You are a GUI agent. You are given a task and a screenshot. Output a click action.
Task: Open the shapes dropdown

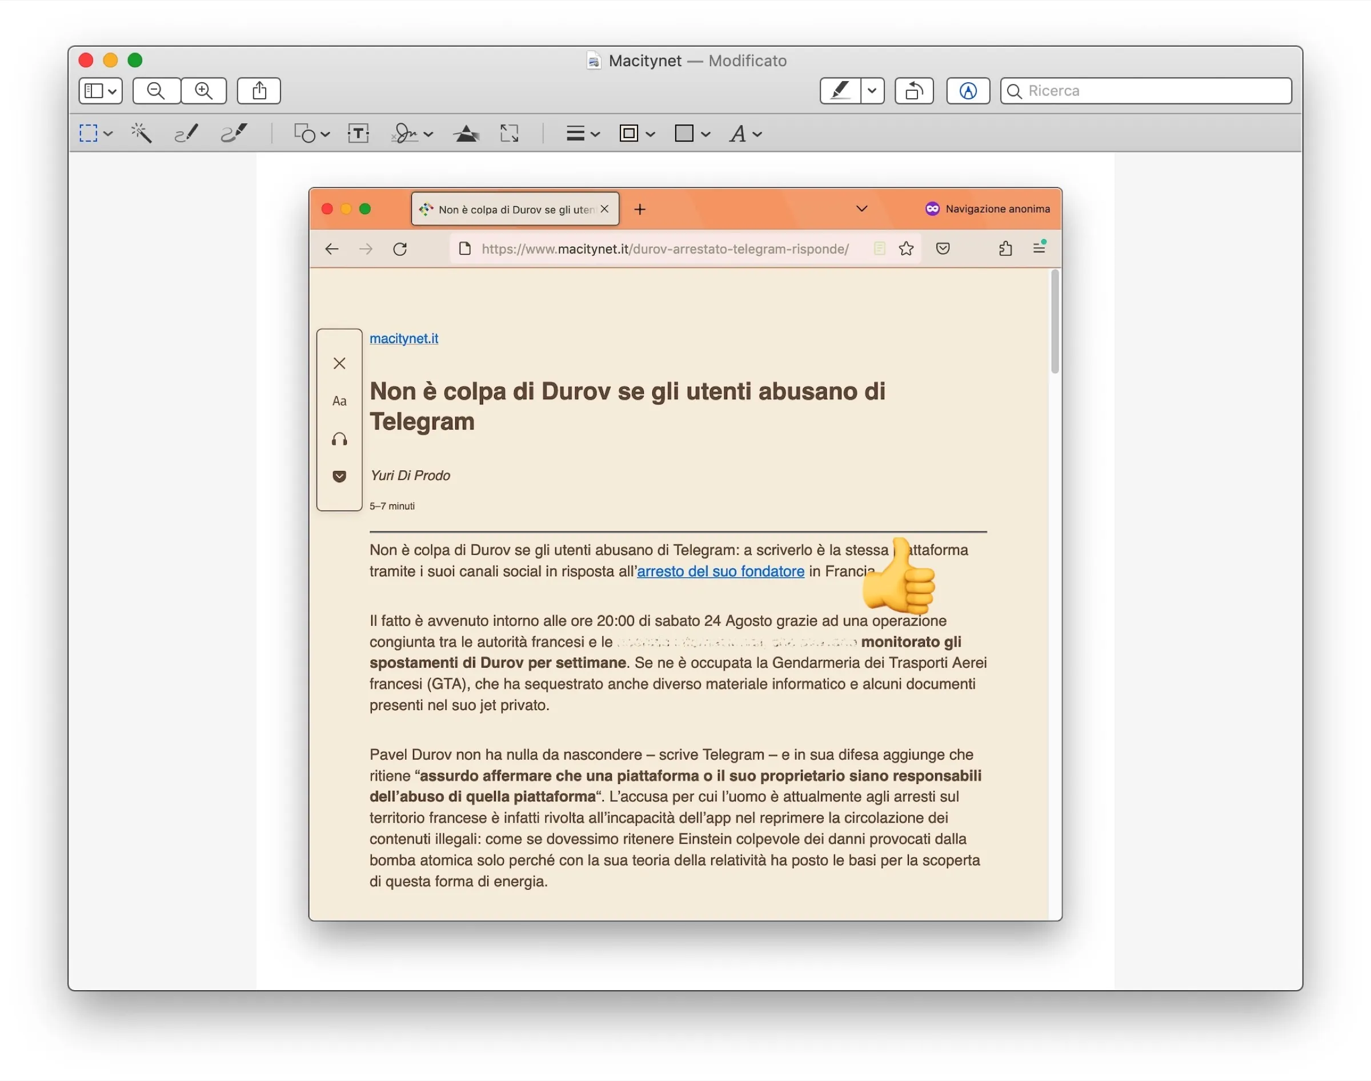310,134
